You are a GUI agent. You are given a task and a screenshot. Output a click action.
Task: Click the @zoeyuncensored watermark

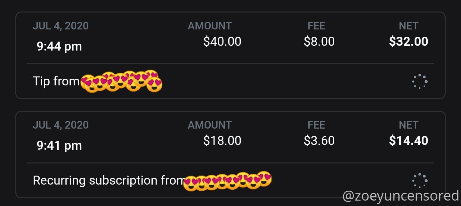point(401,196)
